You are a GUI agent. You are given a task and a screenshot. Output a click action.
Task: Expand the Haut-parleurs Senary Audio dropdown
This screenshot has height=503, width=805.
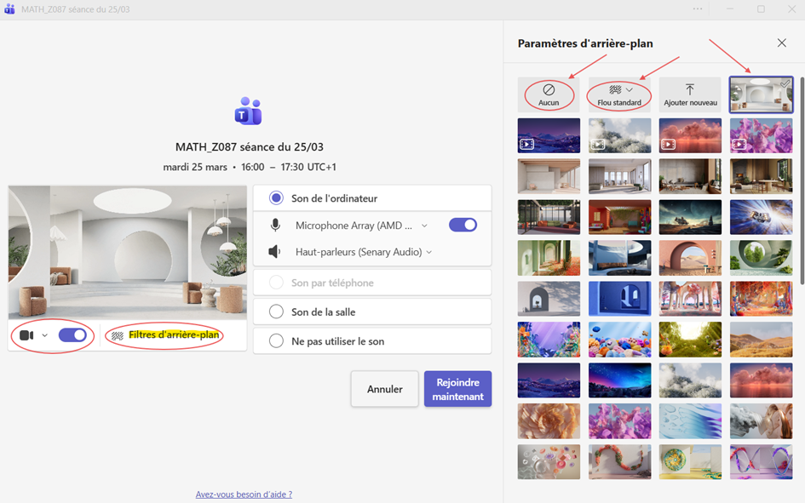[x=428, y=252]
